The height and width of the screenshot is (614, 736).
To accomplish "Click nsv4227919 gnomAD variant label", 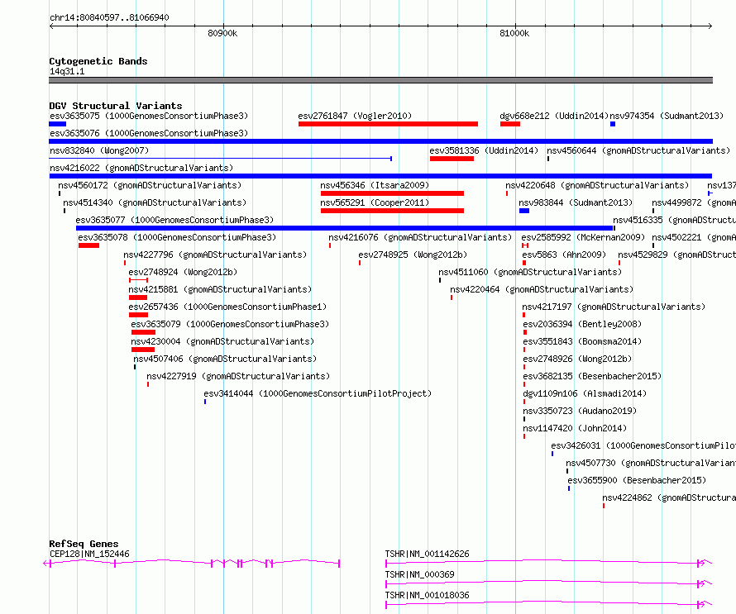I will click(238, 376).
